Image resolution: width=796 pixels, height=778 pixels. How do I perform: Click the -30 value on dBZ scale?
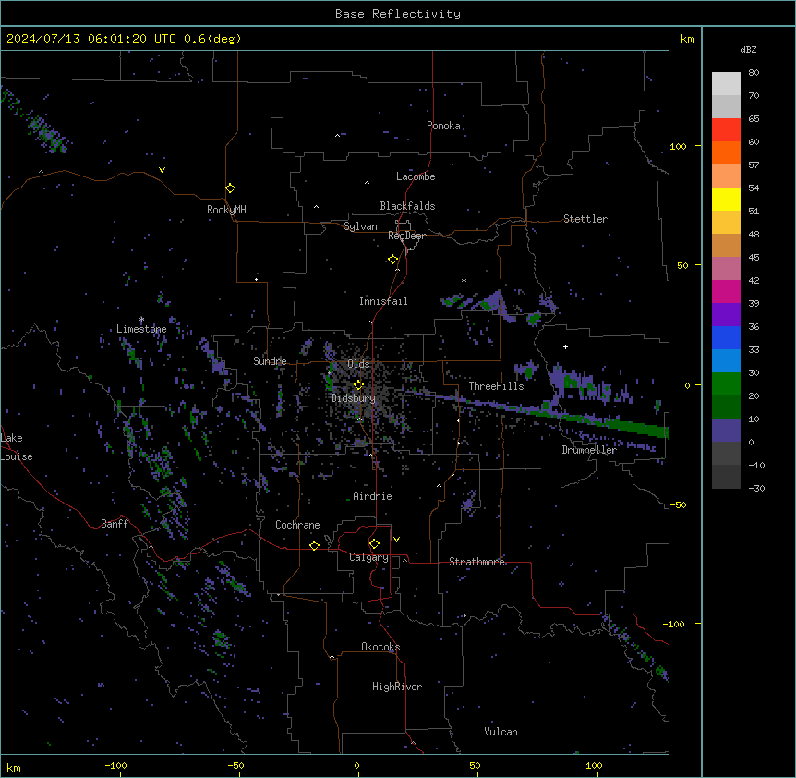click(x=756, y=489)
